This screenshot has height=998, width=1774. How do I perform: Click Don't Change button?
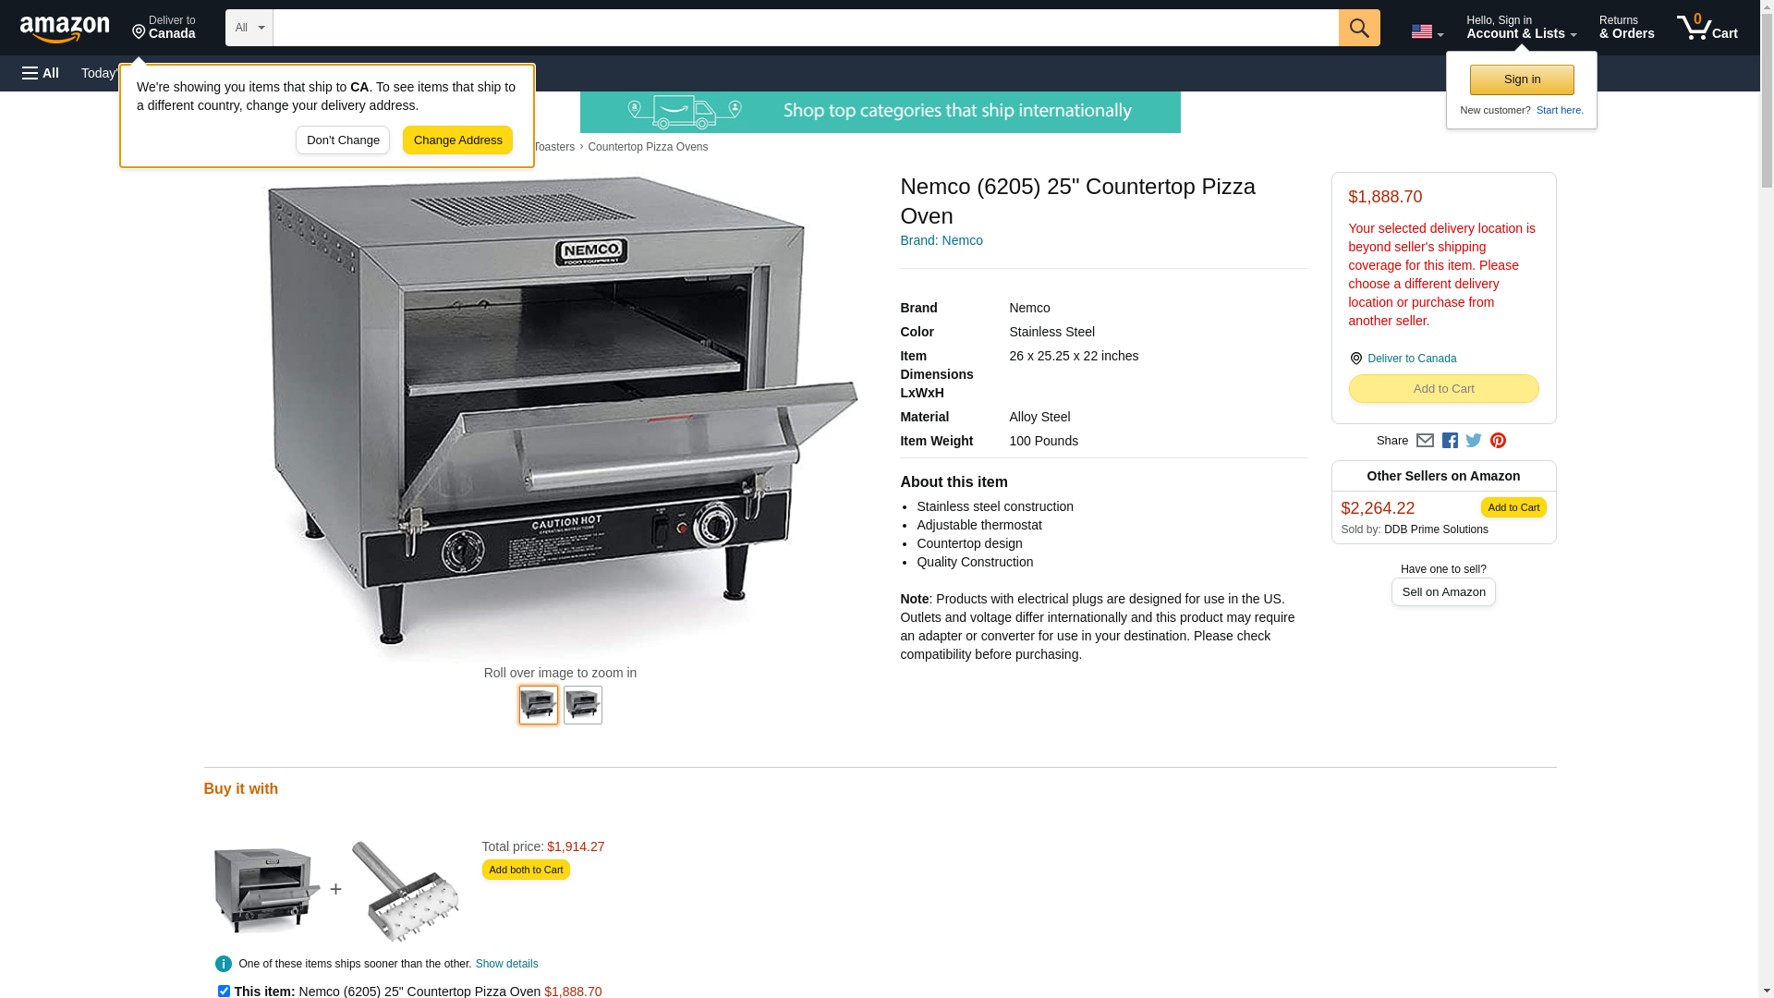pos(343,140)
